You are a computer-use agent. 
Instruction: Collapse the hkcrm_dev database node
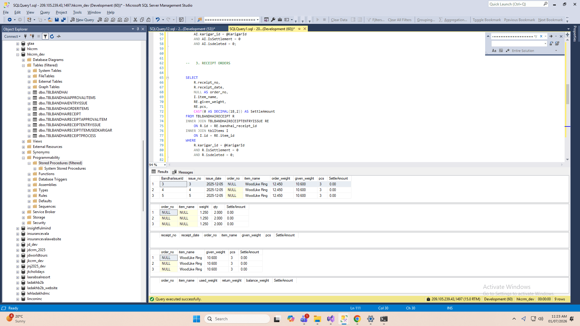(18, 55)
